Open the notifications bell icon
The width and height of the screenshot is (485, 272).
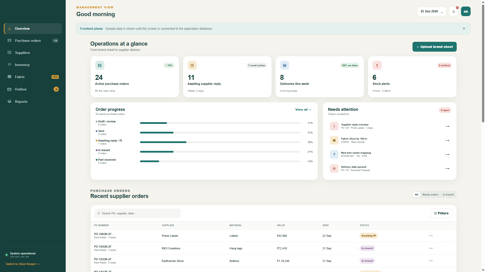[454, 11]
